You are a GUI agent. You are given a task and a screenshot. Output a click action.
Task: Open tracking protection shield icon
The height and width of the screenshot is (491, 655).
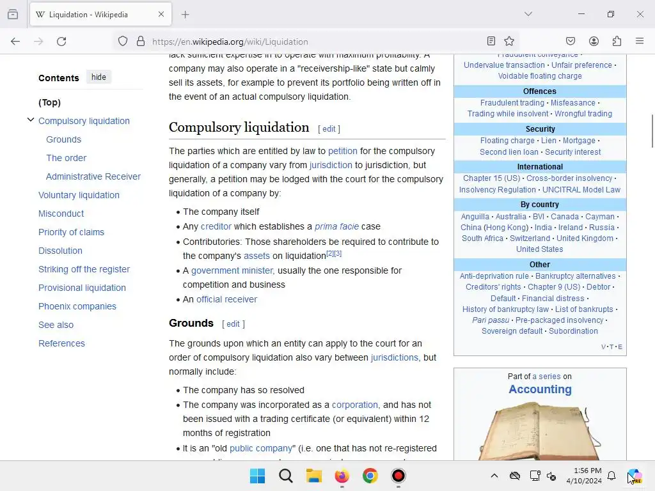pyautogui.click(x=122, y=42)
